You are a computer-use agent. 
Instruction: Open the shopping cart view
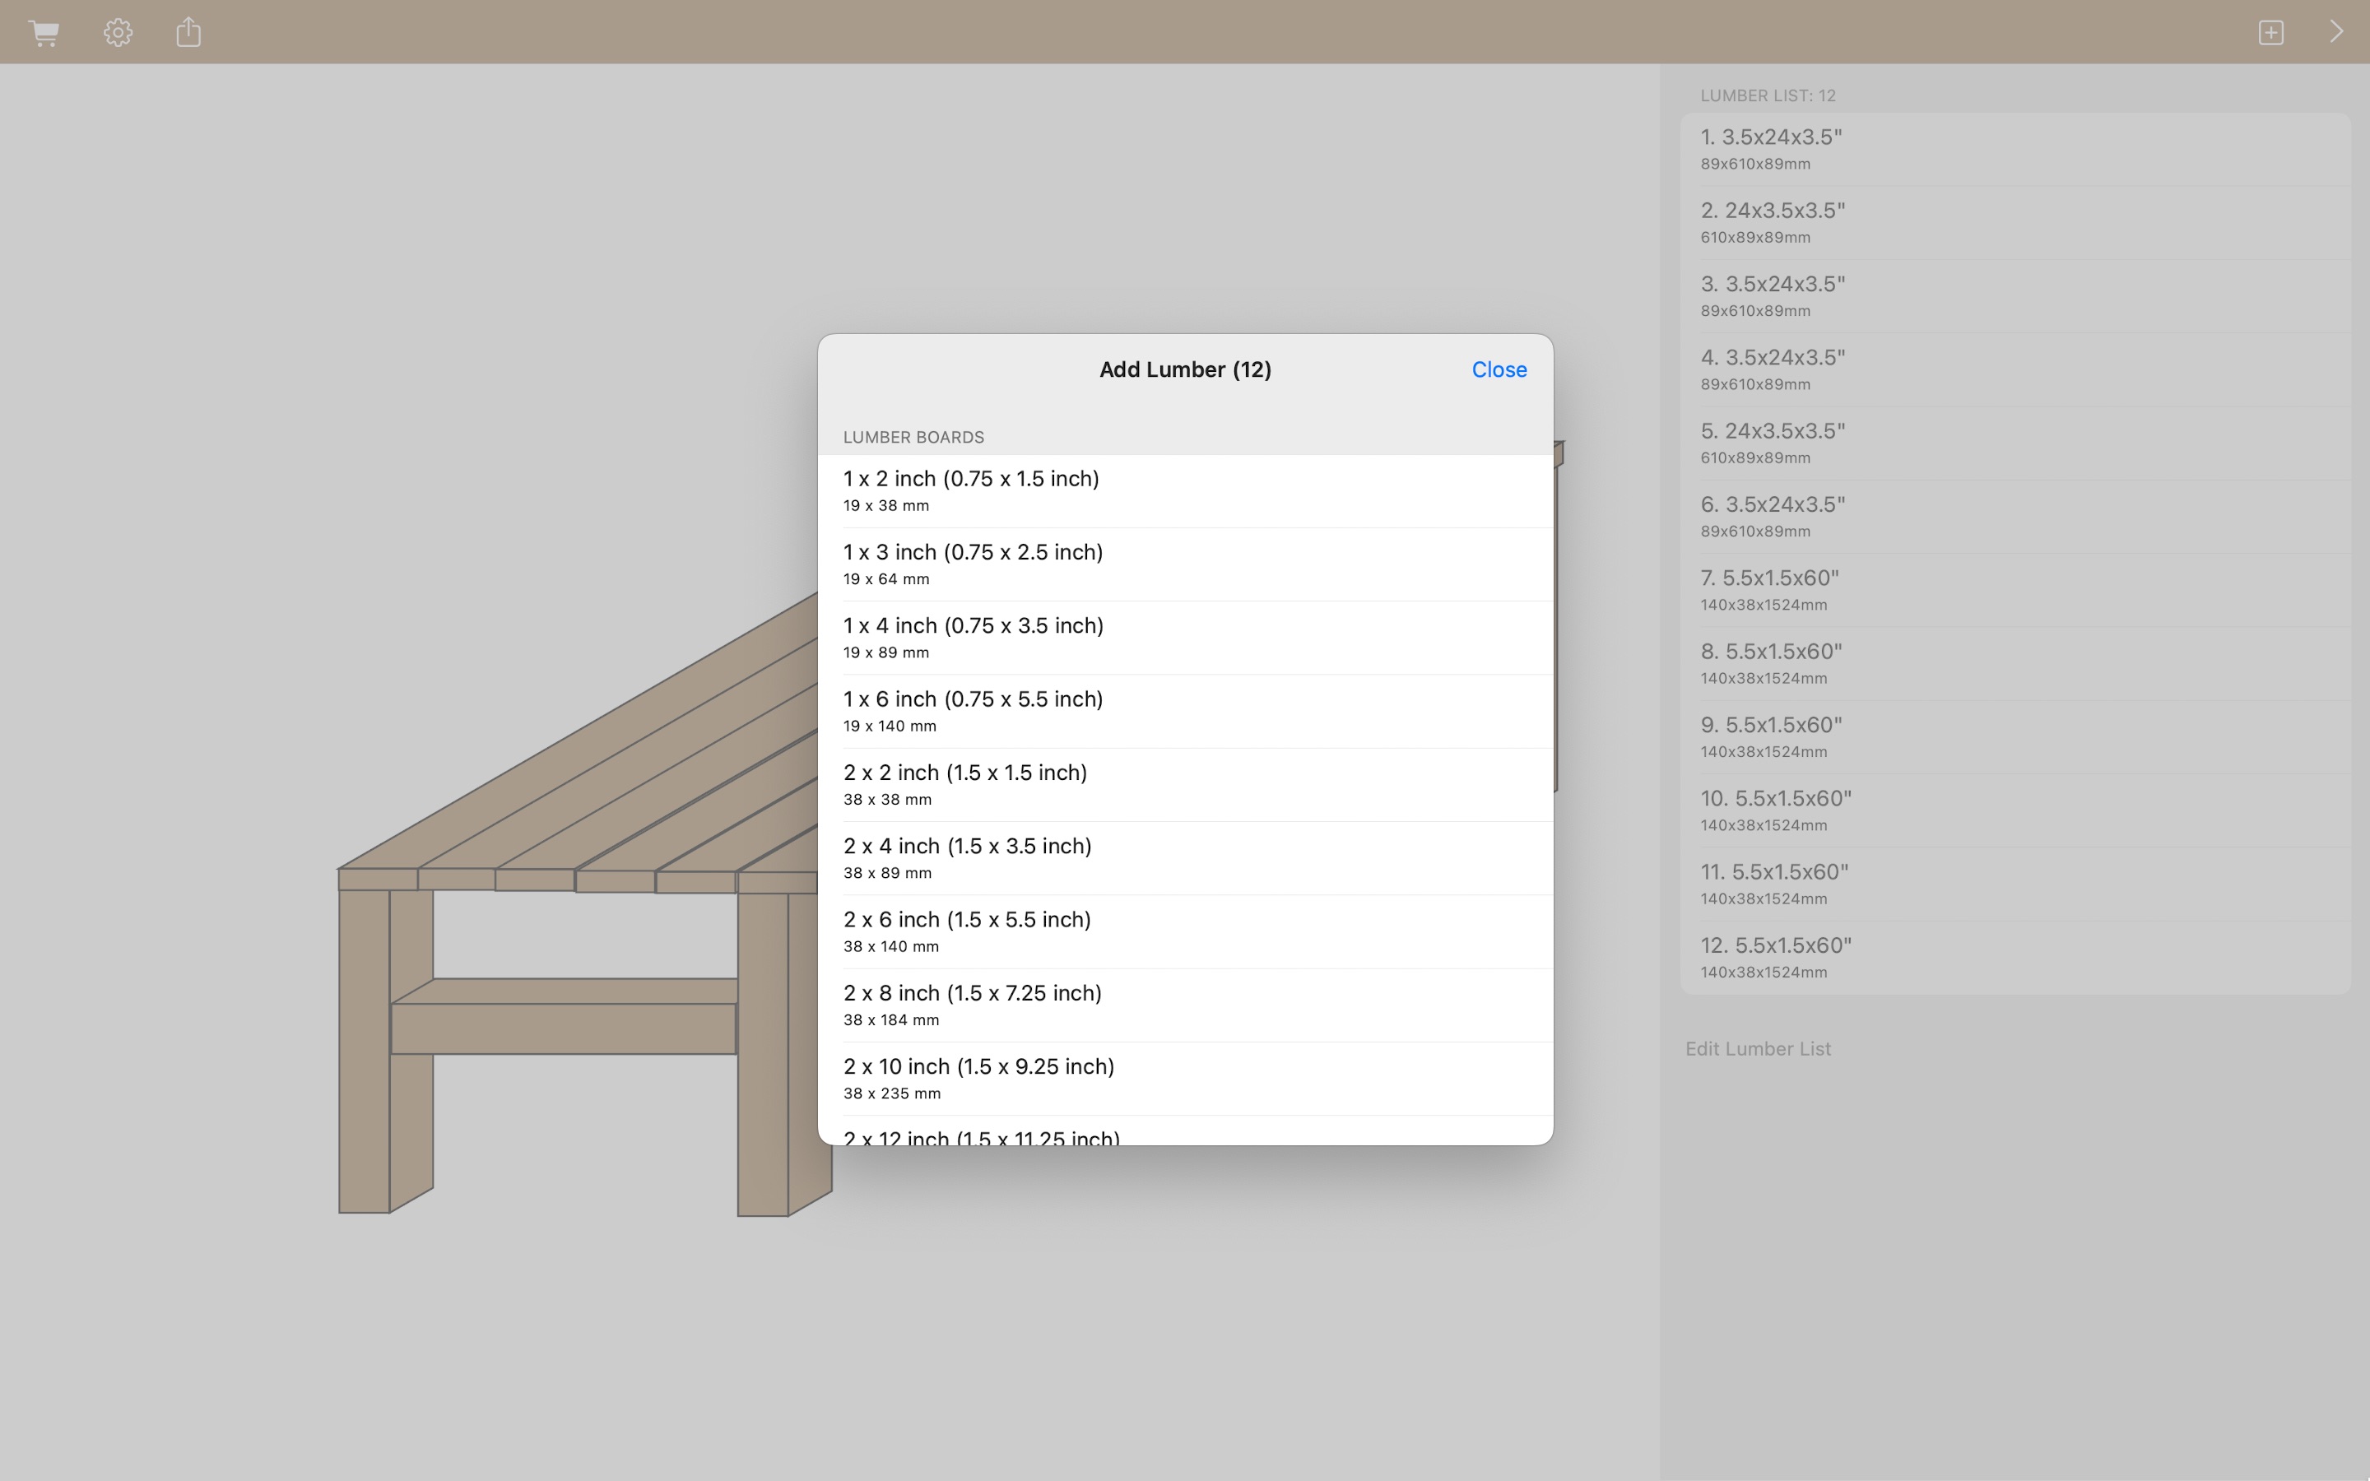(45, 31)
